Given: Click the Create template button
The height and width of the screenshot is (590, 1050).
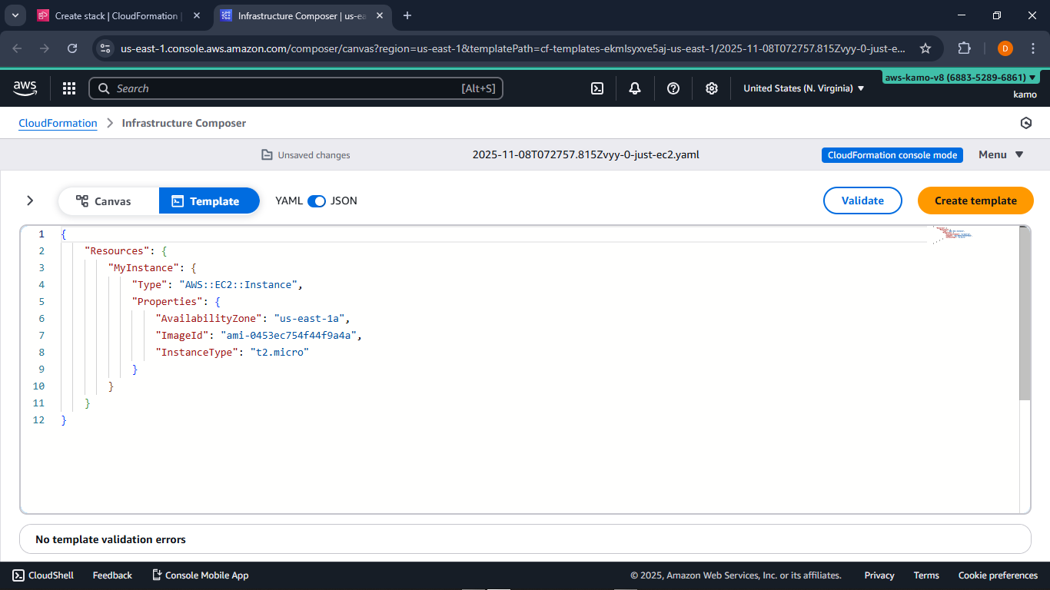Looking at the screenshot, I should pyautogui.click(x=975, y=201).
